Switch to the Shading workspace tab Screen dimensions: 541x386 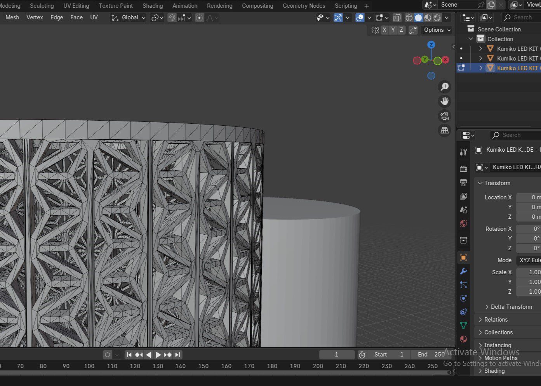[x=153, y=6]
